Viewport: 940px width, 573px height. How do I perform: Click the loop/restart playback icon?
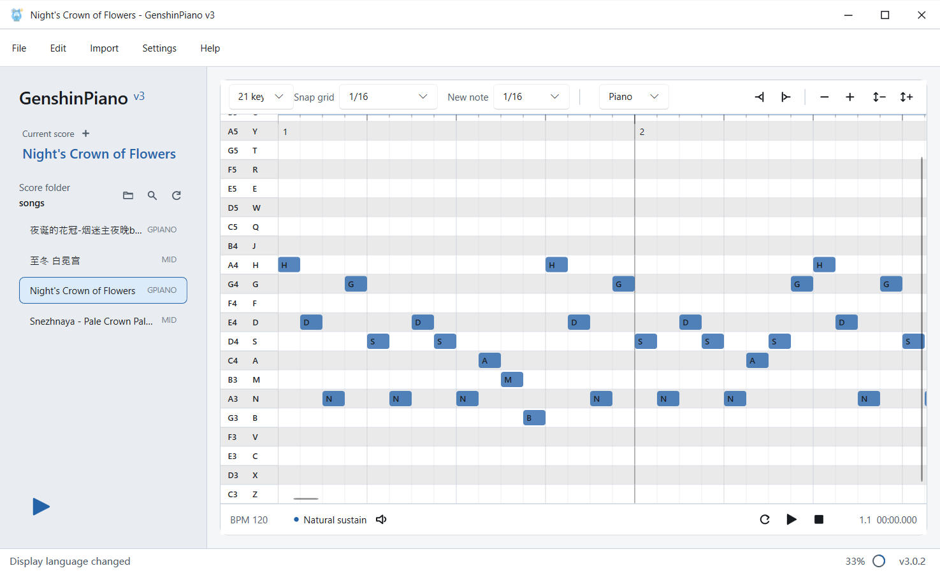[765, 520]
